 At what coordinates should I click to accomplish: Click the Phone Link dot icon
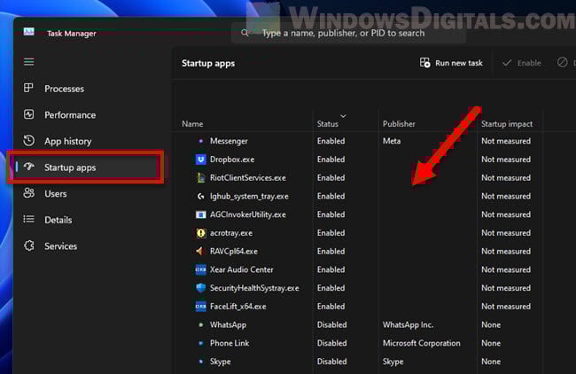click(200, 343)
